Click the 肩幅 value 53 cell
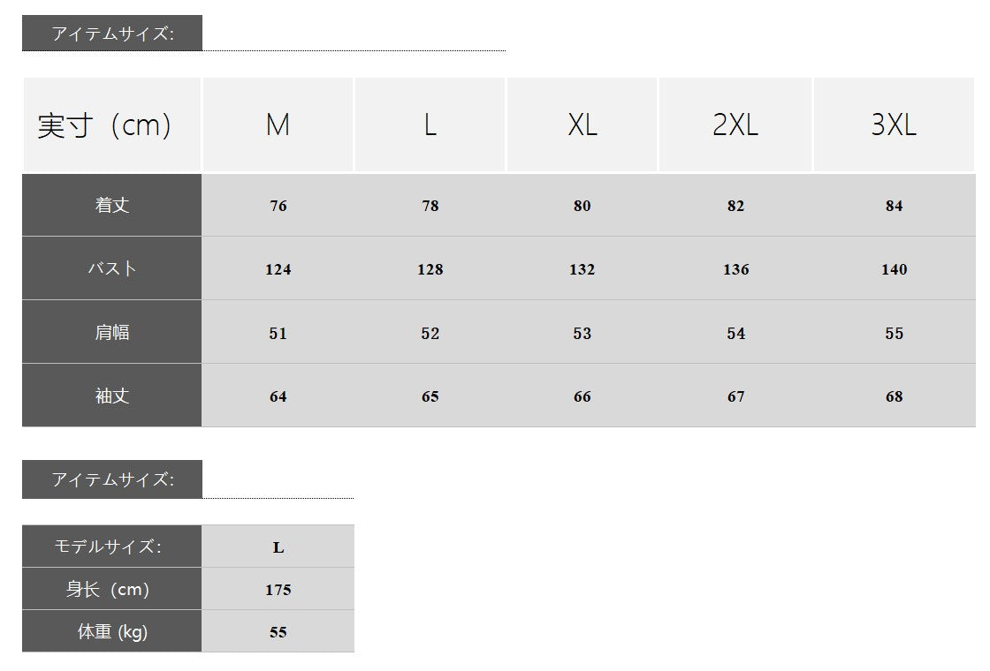 [x=582, y=333]
